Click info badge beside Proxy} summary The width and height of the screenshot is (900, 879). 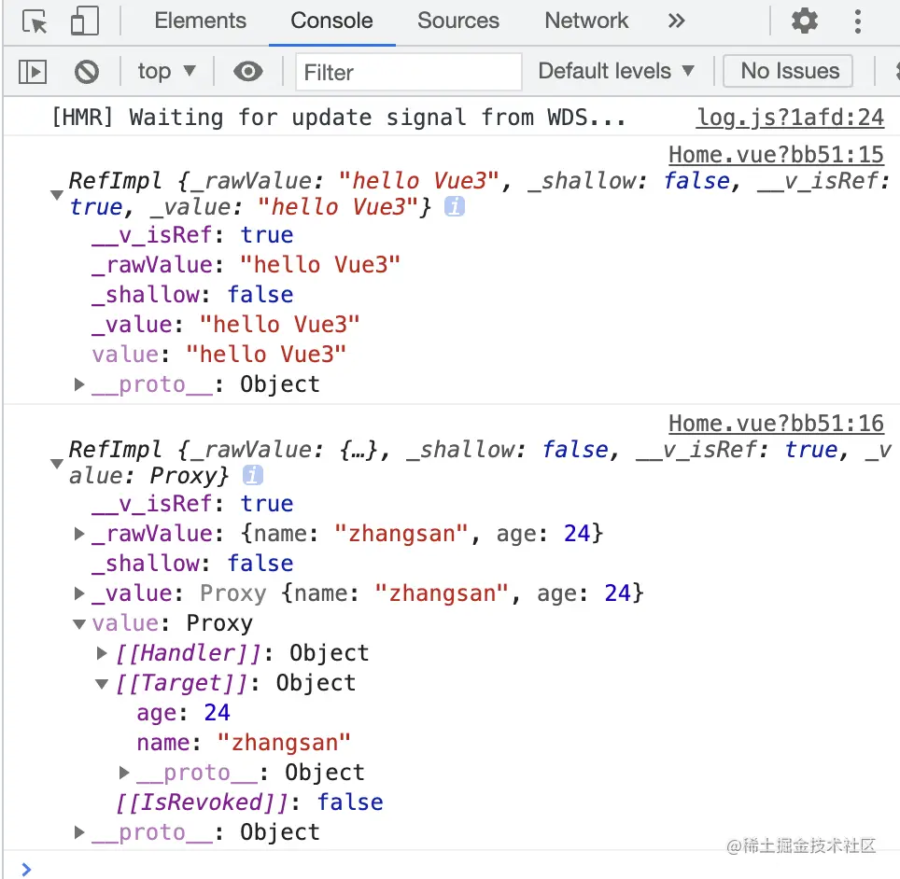(253, 475)
